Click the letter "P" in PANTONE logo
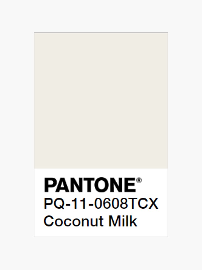The height and width of the screenshot is (270, 202). pyautogui.click(x=50, y=185)
